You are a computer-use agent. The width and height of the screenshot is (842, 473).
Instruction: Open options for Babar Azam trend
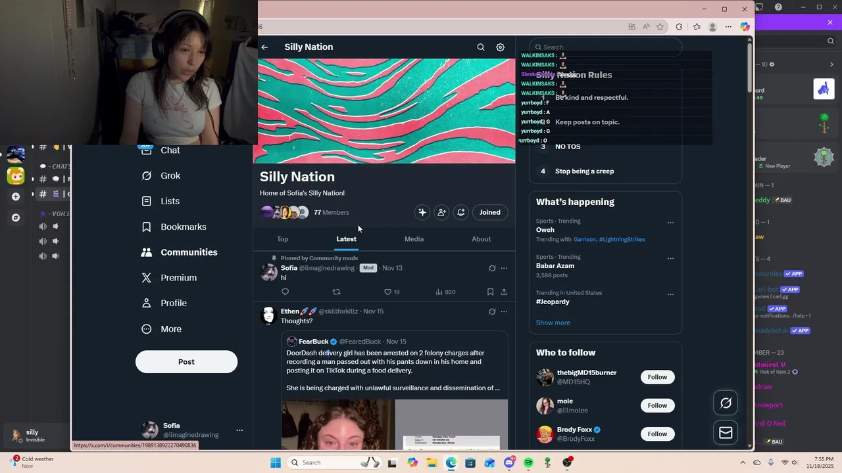(670, 259)
